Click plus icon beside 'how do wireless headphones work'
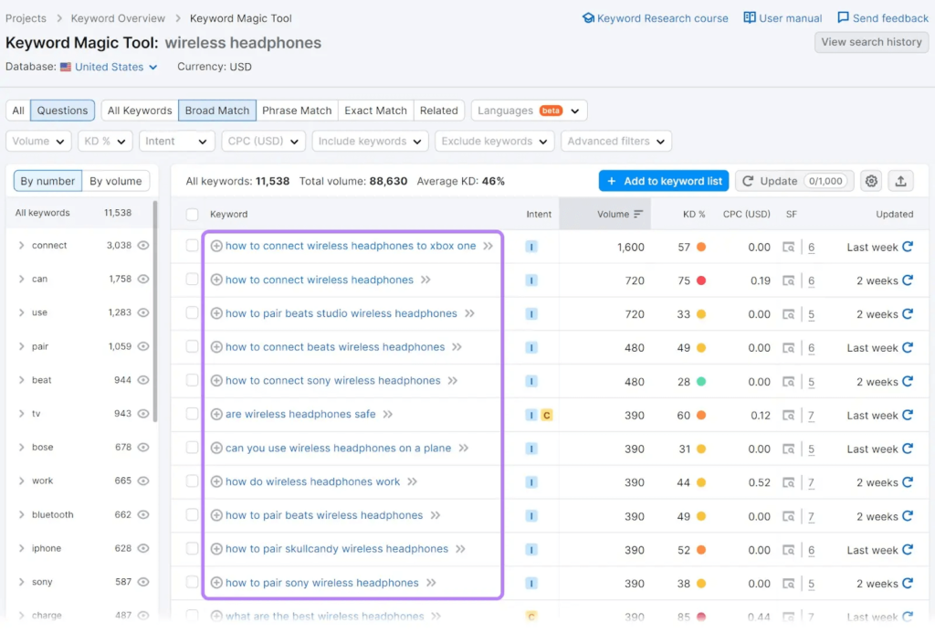The image size is (935, 634). point(216,481)
